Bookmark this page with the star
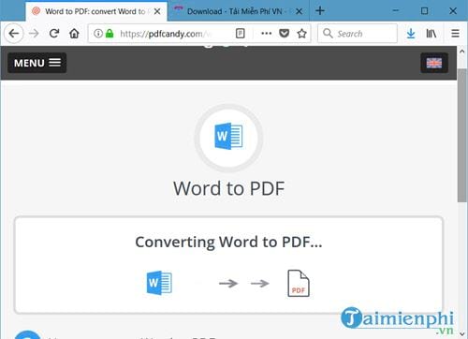 [301, 34]
